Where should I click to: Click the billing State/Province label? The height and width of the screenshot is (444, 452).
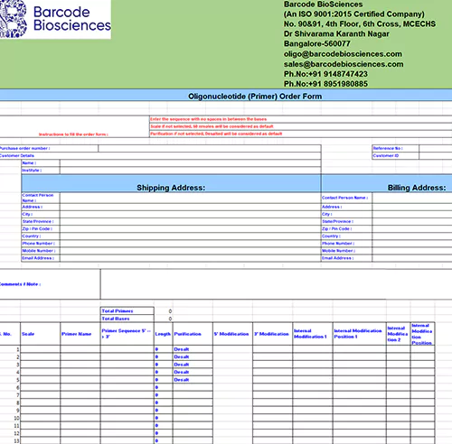coord(337,221)
